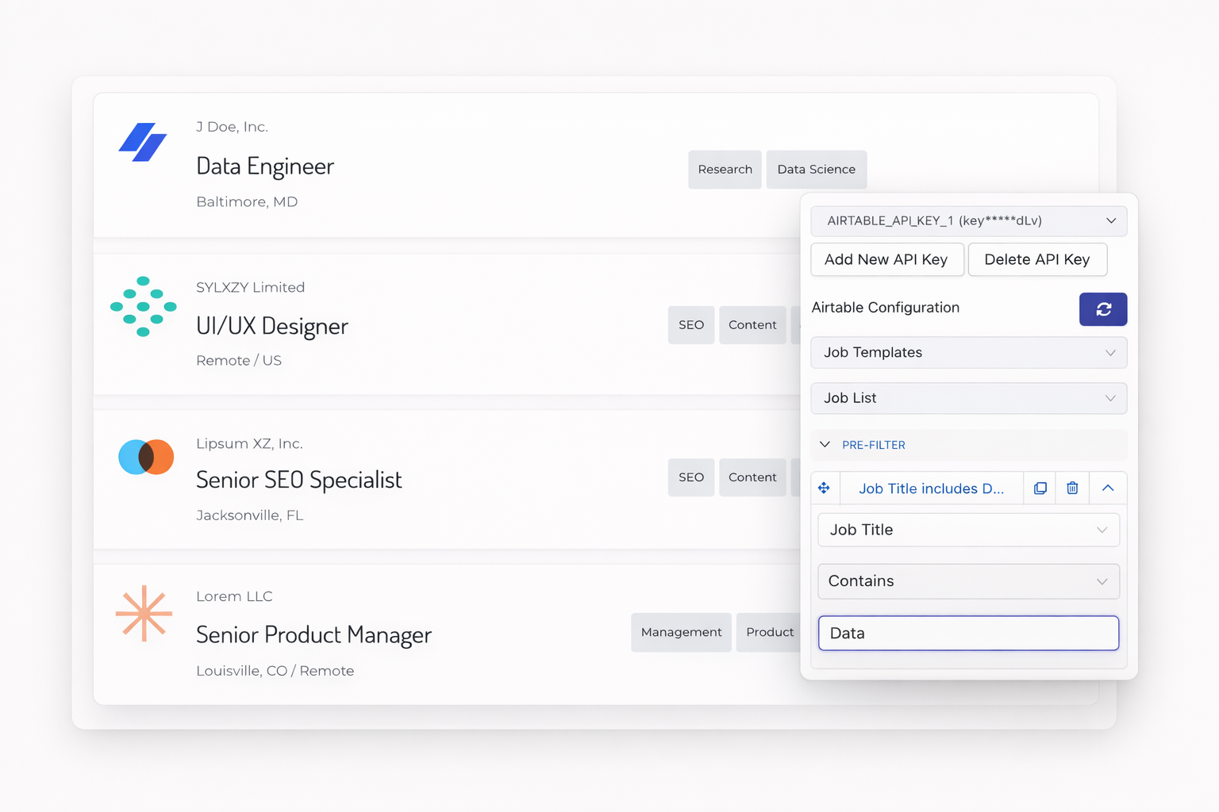
Task: Open the Senior Product Manager job title
Action: (313, 635)
